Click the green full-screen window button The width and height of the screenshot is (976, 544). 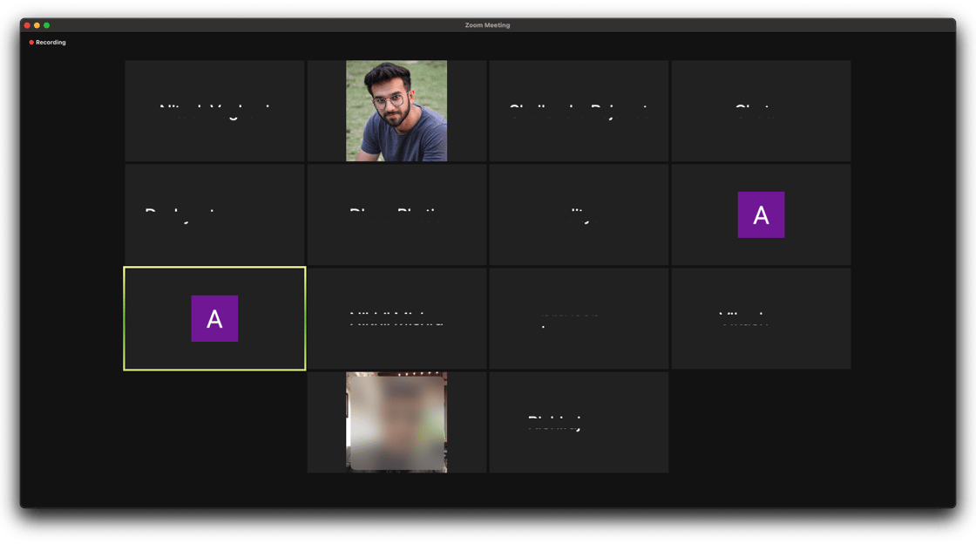click(x=47, y=25)
